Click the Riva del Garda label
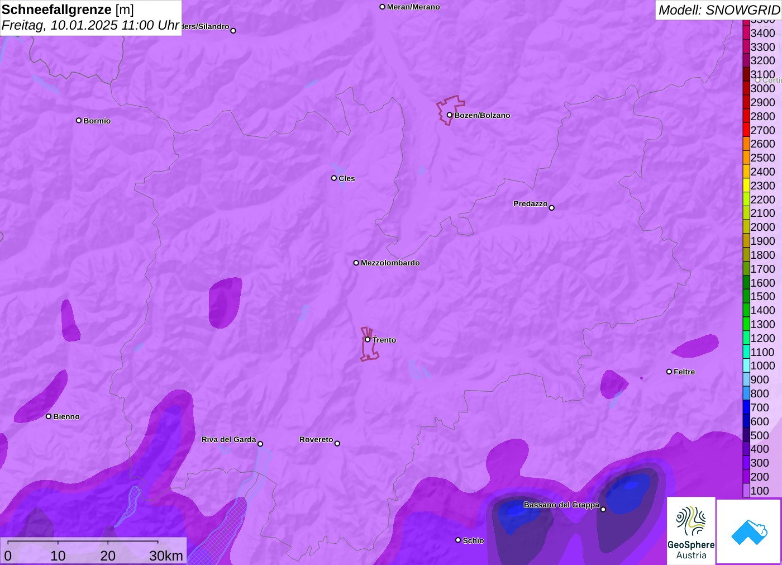 point(228,439)
